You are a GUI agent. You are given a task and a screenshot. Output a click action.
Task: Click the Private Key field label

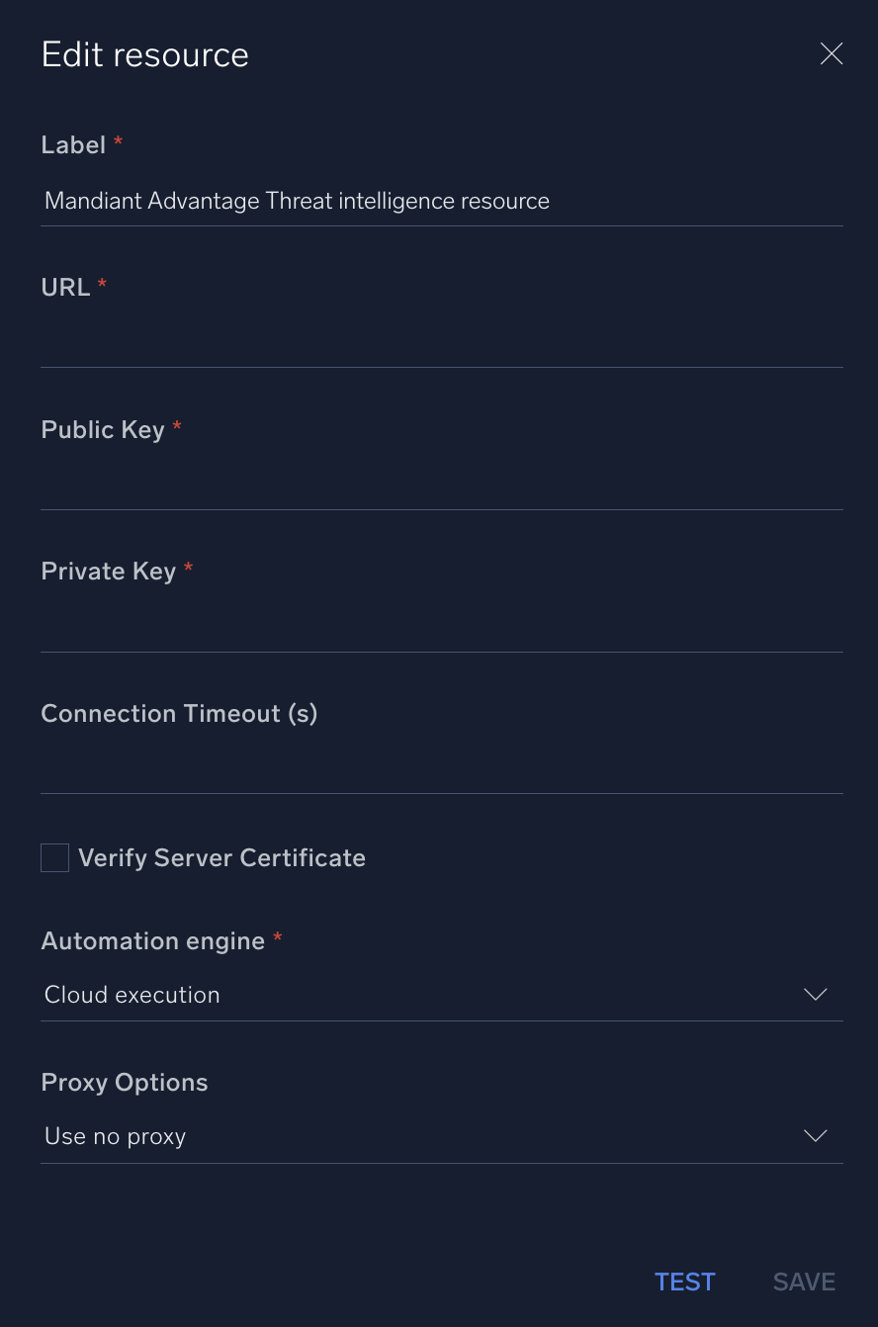click(x=109, y=572)
